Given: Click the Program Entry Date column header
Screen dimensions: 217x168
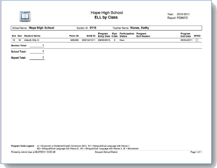Looking at the screenshot, I should 104,34.
